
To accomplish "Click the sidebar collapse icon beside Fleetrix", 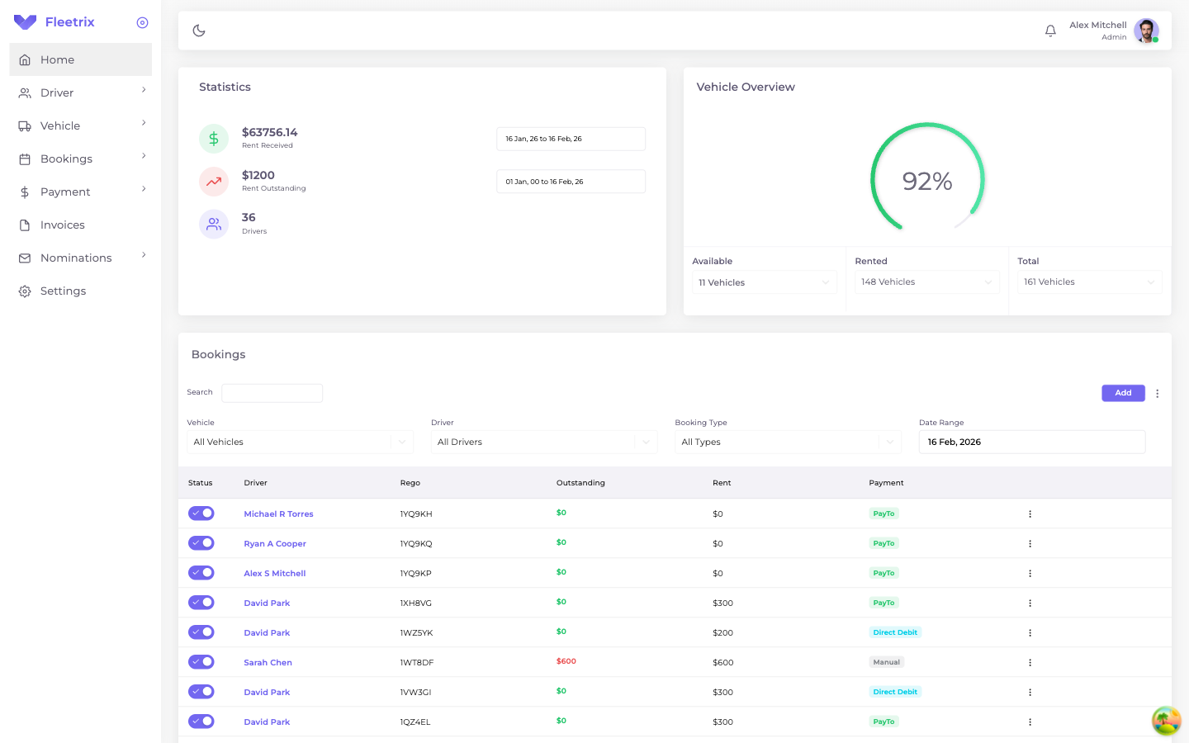I will (142, 22).
